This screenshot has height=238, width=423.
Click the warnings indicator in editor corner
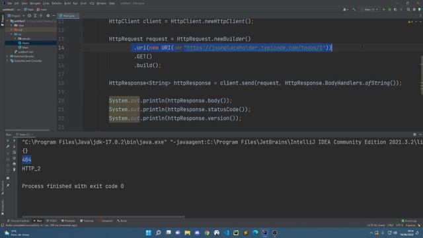tap(410, 22)
